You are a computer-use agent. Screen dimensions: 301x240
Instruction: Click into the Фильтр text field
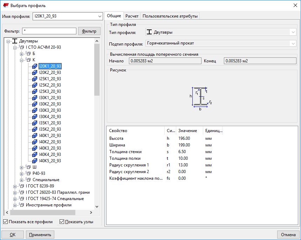pos(49,31)
